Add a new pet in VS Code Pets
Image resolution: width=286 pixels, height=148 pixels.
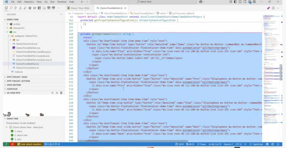(x=52, y=93)
